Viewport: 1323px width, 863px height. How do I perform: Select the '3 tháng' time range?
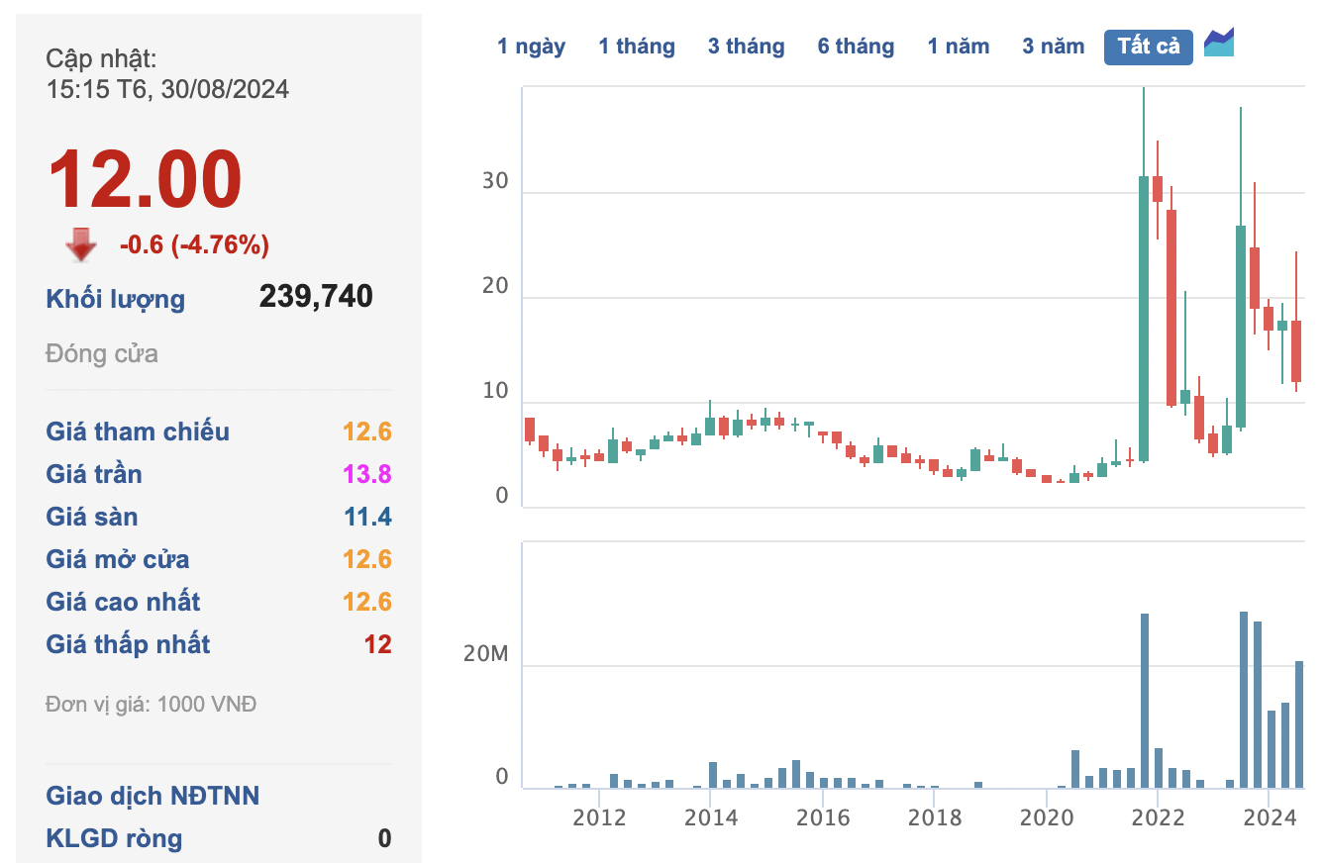click(x=746, y=47)
